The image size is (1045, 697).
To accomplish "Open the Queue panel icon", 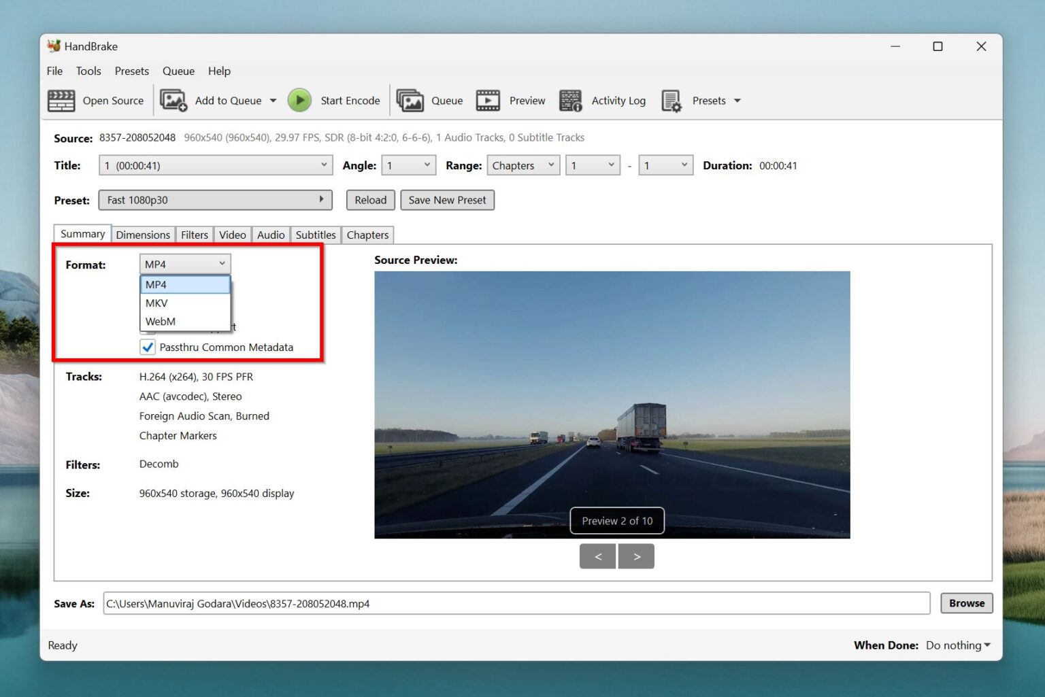I will tap(411, 100).
